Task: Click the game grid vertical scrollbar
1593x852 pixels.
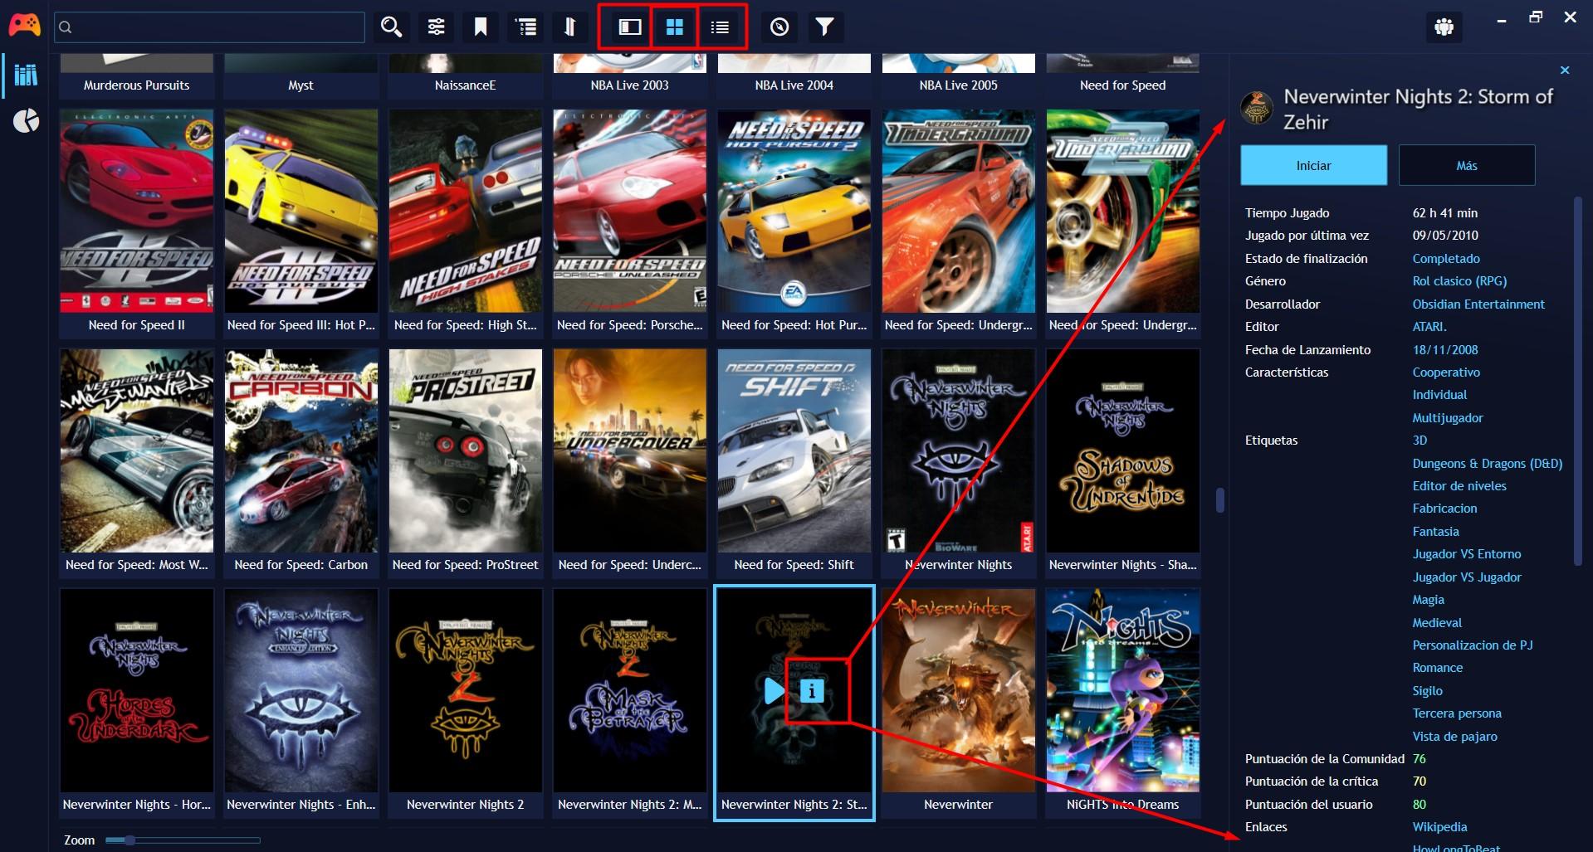Action: pyautogui.click(x=1219, y=500)
